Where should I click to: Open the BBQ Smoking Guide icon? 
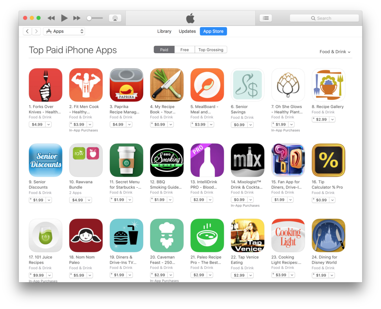(167, 160)
